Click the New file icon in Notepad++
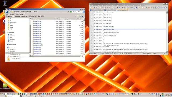The width and height of the screenshot is (172, 97). (x=90, y=8)
